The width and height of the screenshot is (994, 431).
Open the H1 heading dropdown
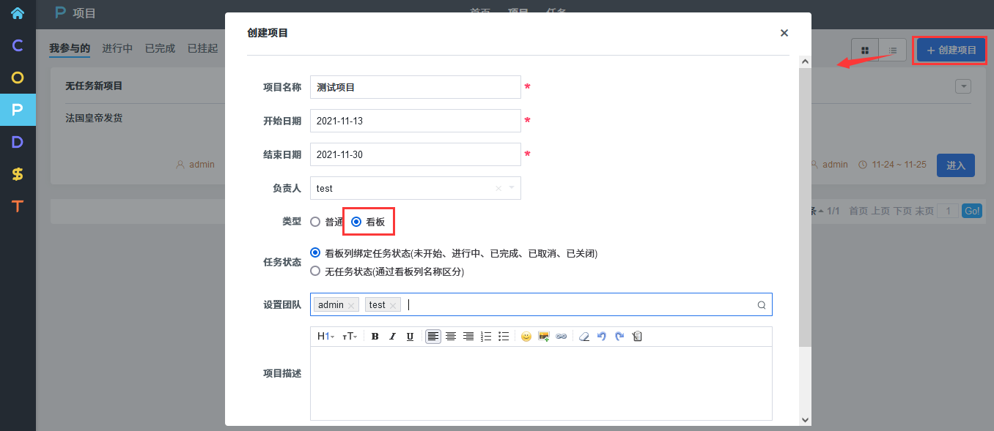pos(325,337)
